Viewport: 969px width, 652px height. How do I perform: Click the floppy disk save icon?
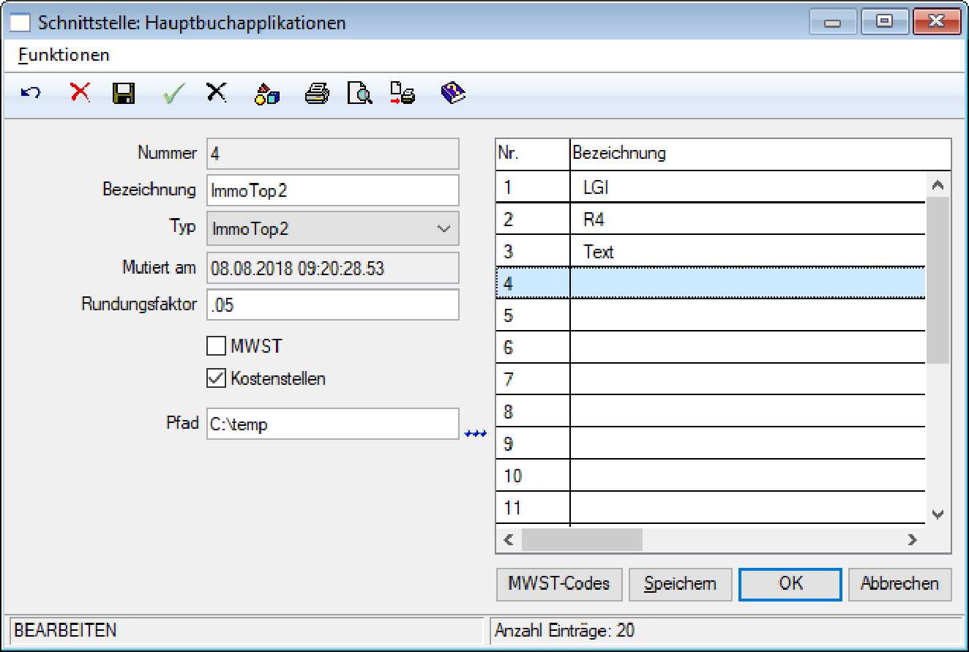point(124,93)
